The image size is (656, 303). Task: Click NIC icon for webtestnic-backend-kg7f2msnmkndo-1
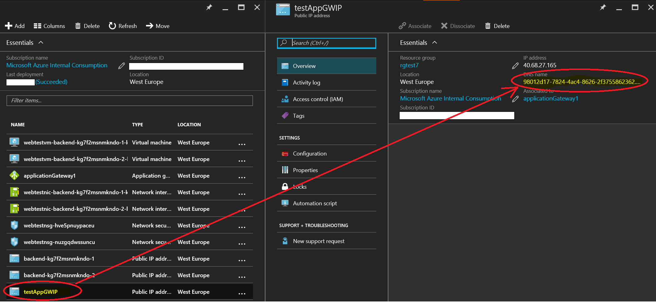14,192
